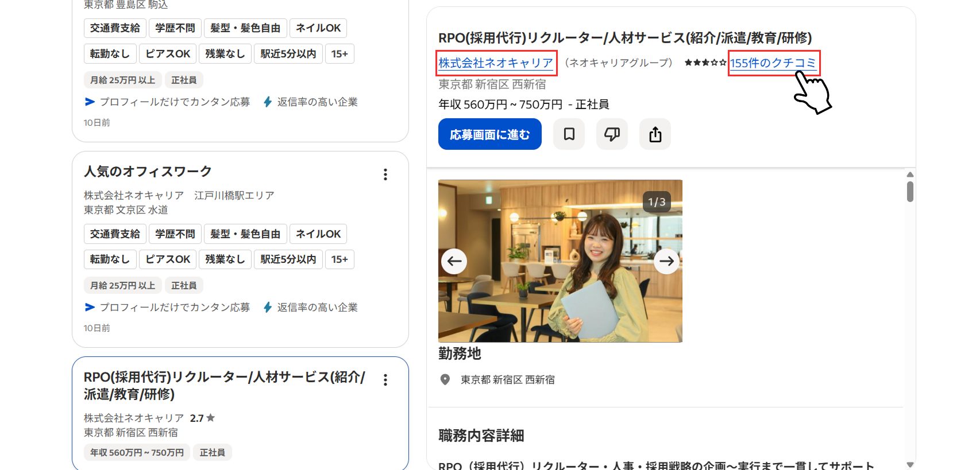Click プロフィールだけでカンタン応募 in 文京区 水道 card
Screen dimensions: 976x470
click(167, 307)
